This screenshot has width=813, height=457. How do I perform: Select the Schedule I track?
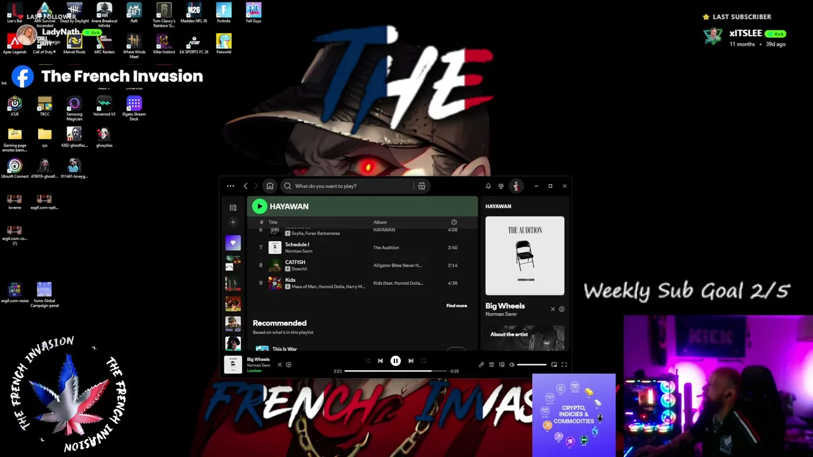[x=362, y=248]
